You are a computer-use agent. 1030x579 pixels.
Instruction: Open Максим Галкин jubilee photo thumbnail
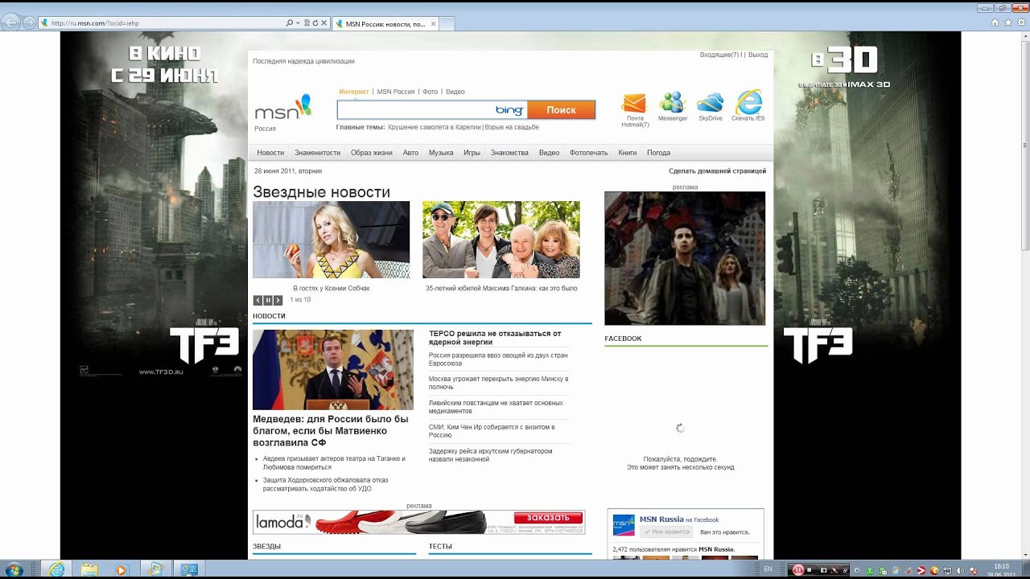click(x=501, y=240)
